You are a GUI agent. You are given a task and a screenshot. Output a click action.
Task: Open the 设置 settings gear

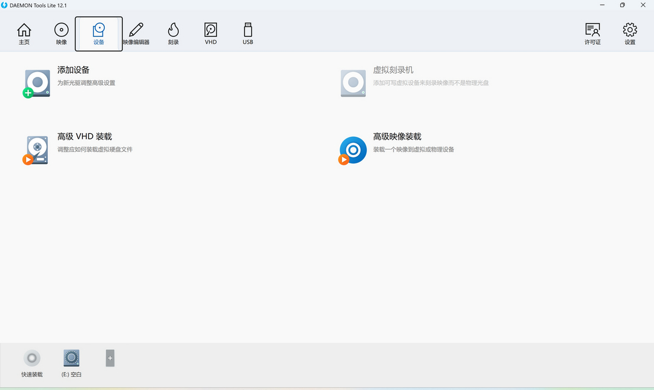(x=629, y=33)
